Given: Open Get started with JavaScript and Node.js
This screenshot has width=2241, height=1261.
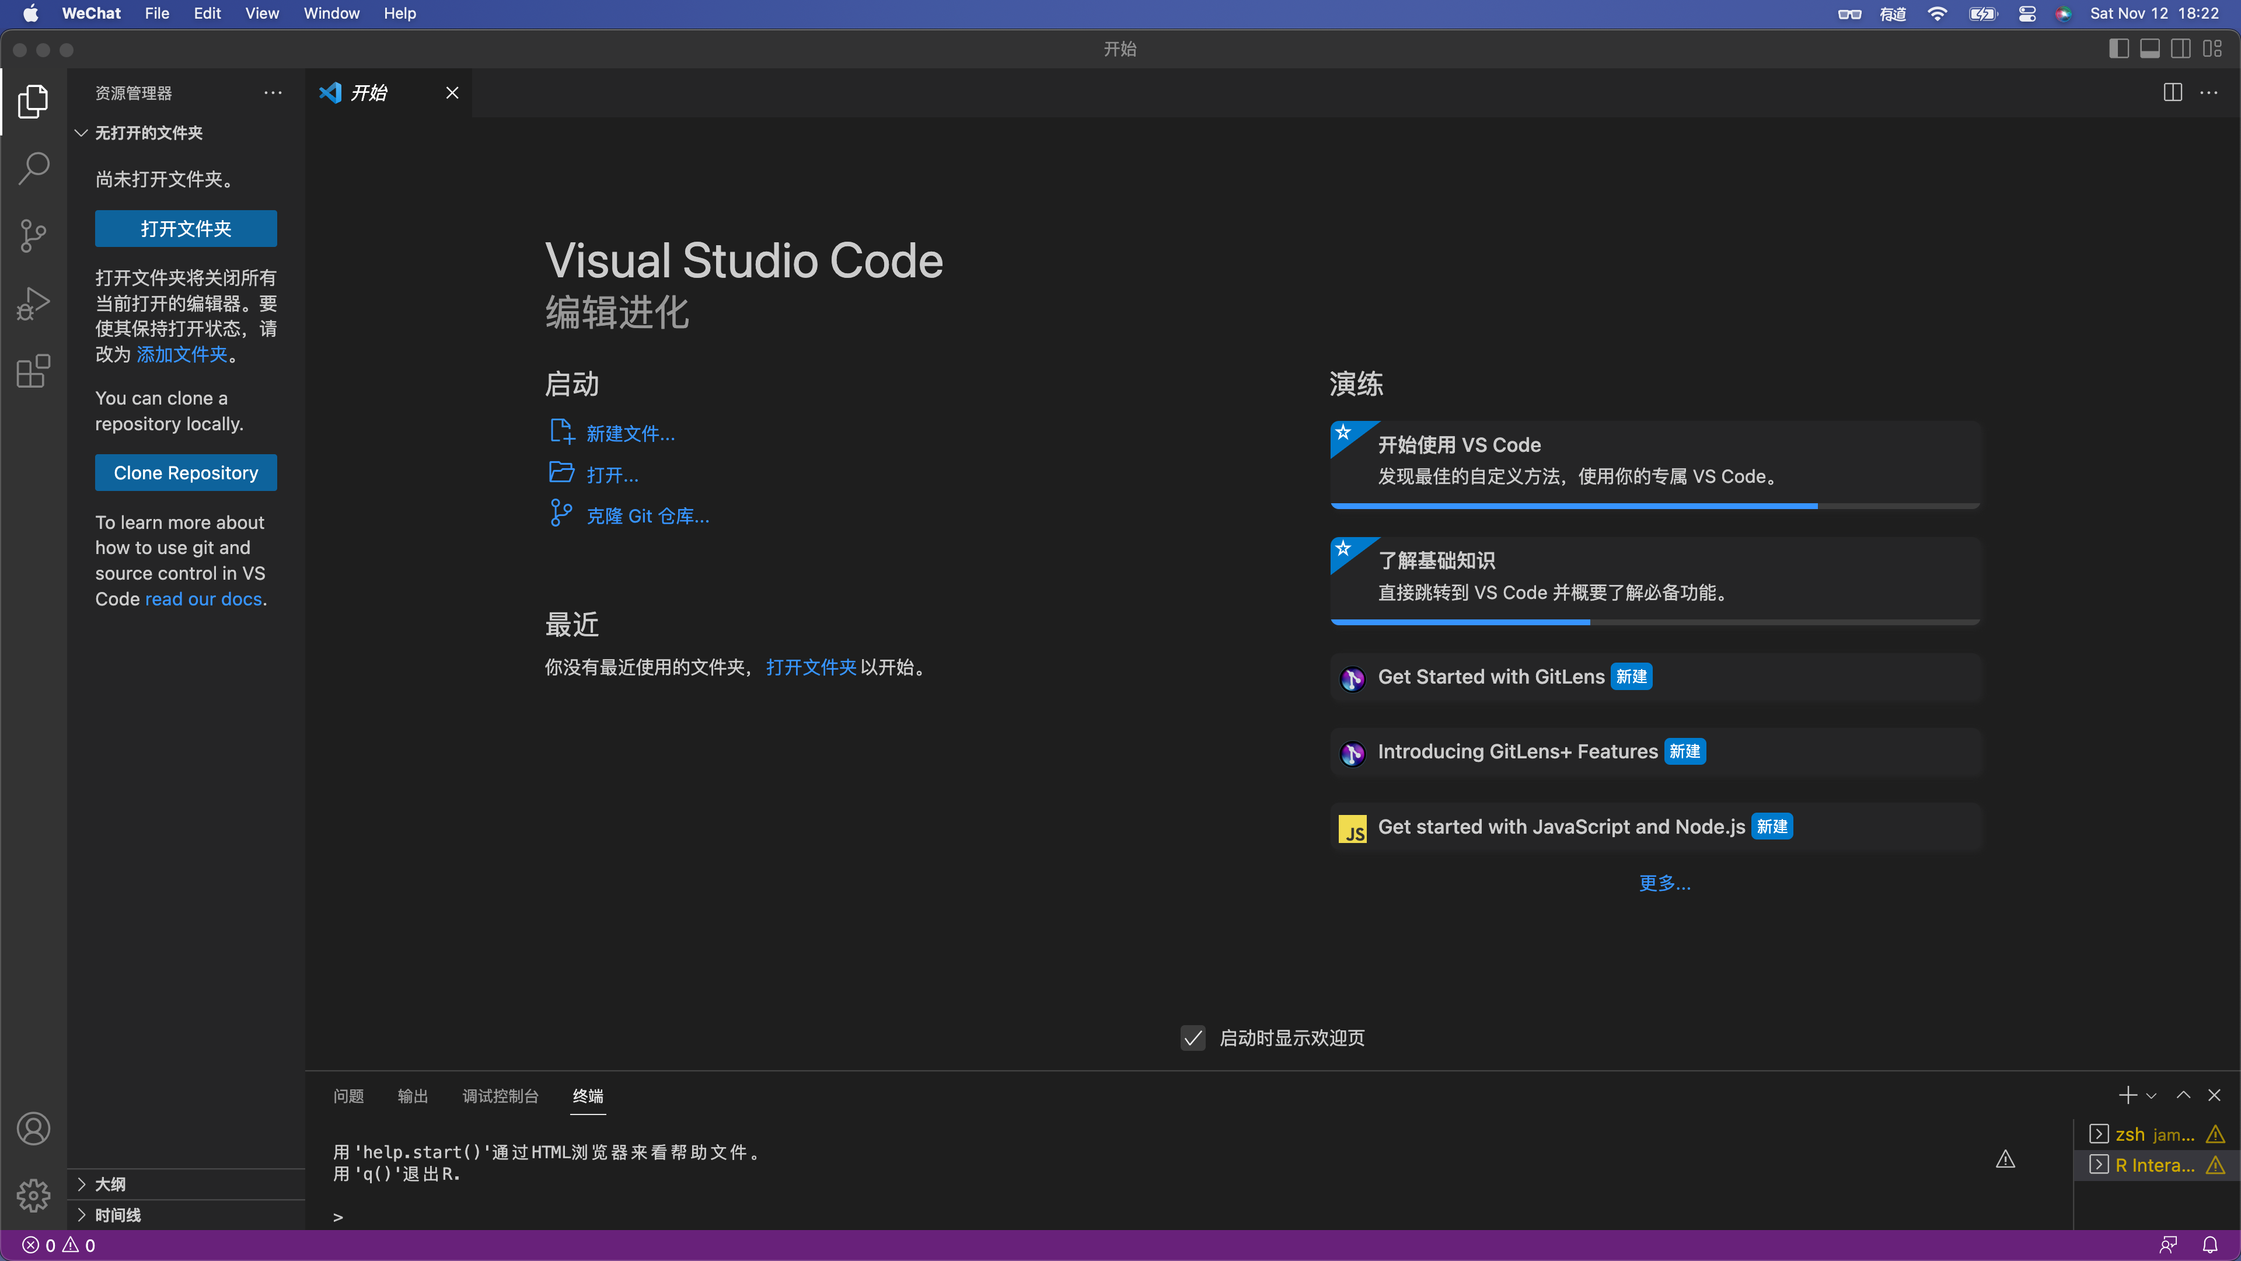Looking at the screenshot, I should pos(1656,827).
